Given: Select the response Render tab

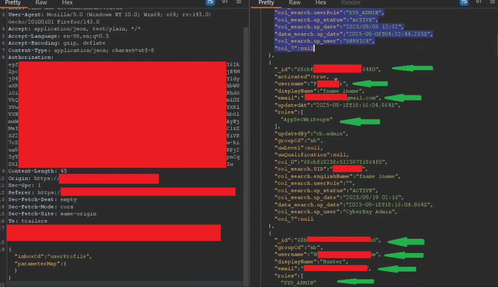Looking at the screenshot, I should (x=351, y=2).
